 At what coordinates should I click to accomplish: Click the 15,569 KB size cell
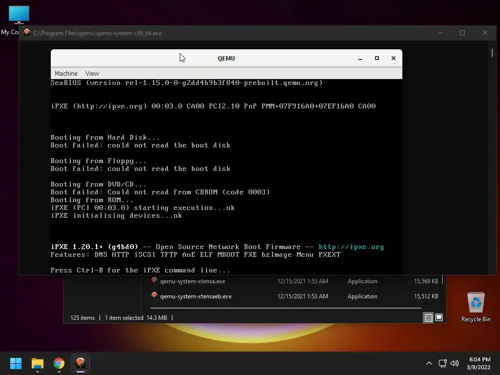[426, 281]
